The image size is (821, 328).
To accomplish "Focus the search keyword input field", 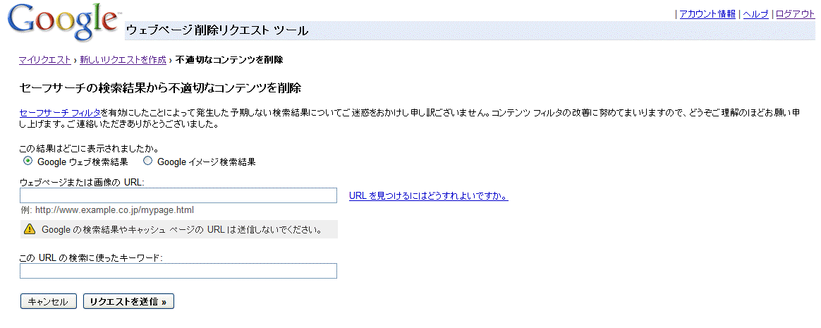I will [x=178, y=271].
